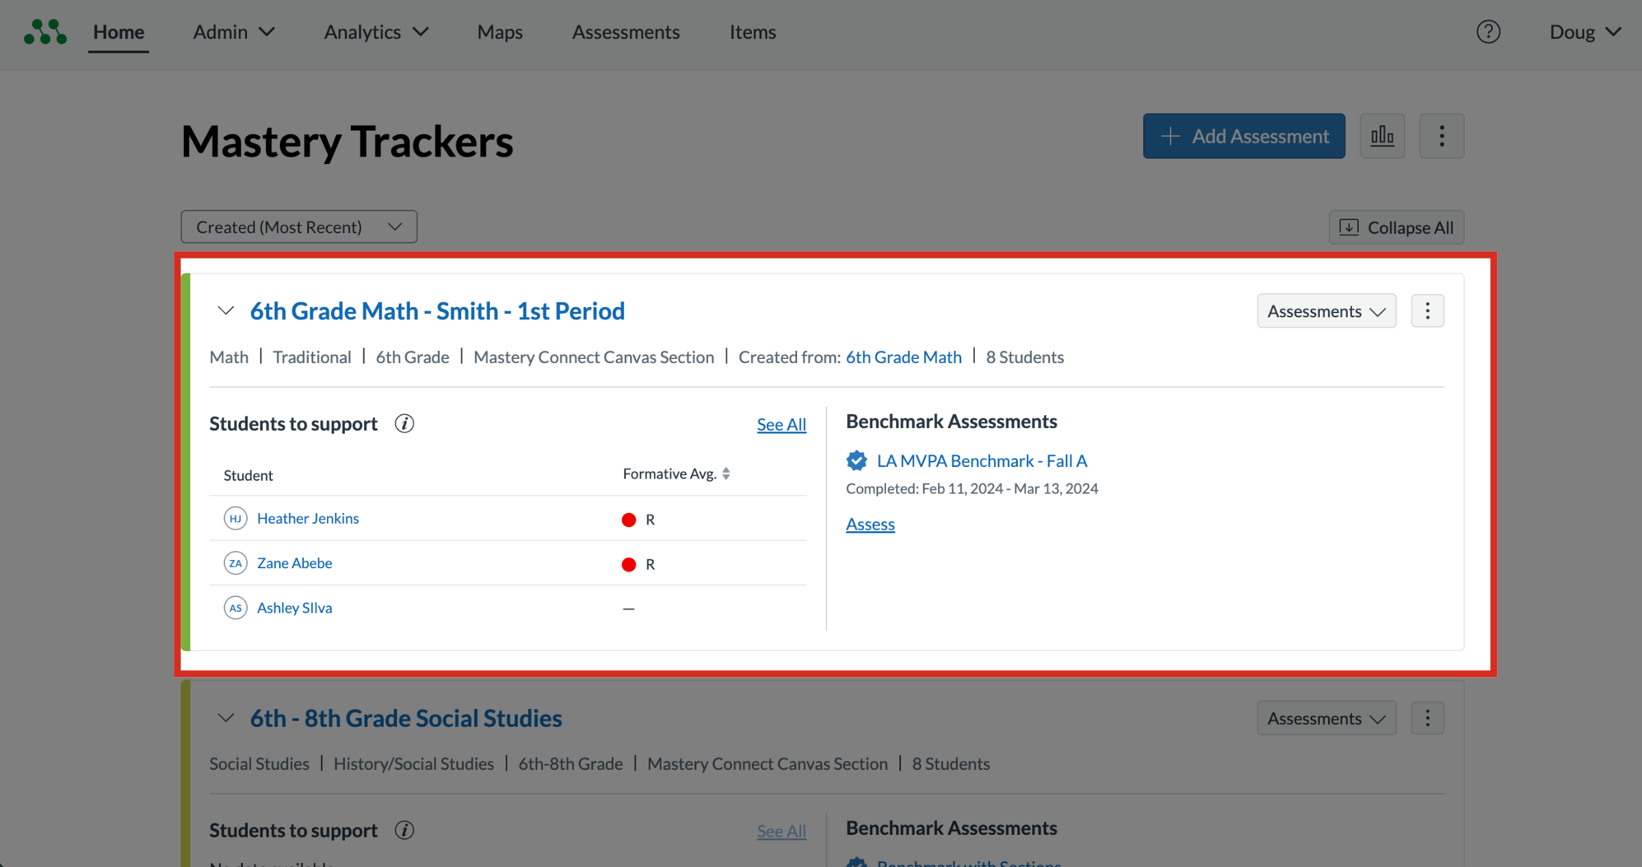Open the Assessments nav item
Image resolution: width=1642 pixels, height=867 pixels.
pyautogui.click(x=625, y=32)
